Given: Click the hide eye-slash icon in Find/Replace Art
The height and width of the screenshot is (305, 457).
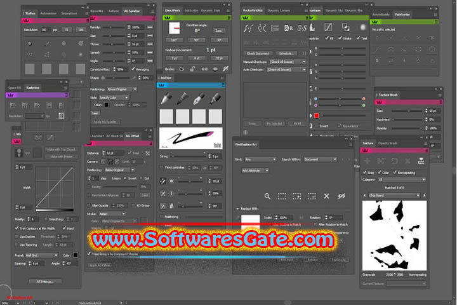Looking at the screenshot, I should tap(341, 196).
